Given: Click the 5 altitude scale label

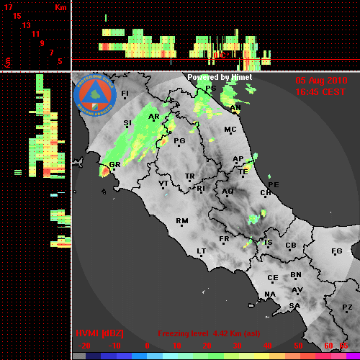Looking at the screenshot, I should (x=60, y=61).
